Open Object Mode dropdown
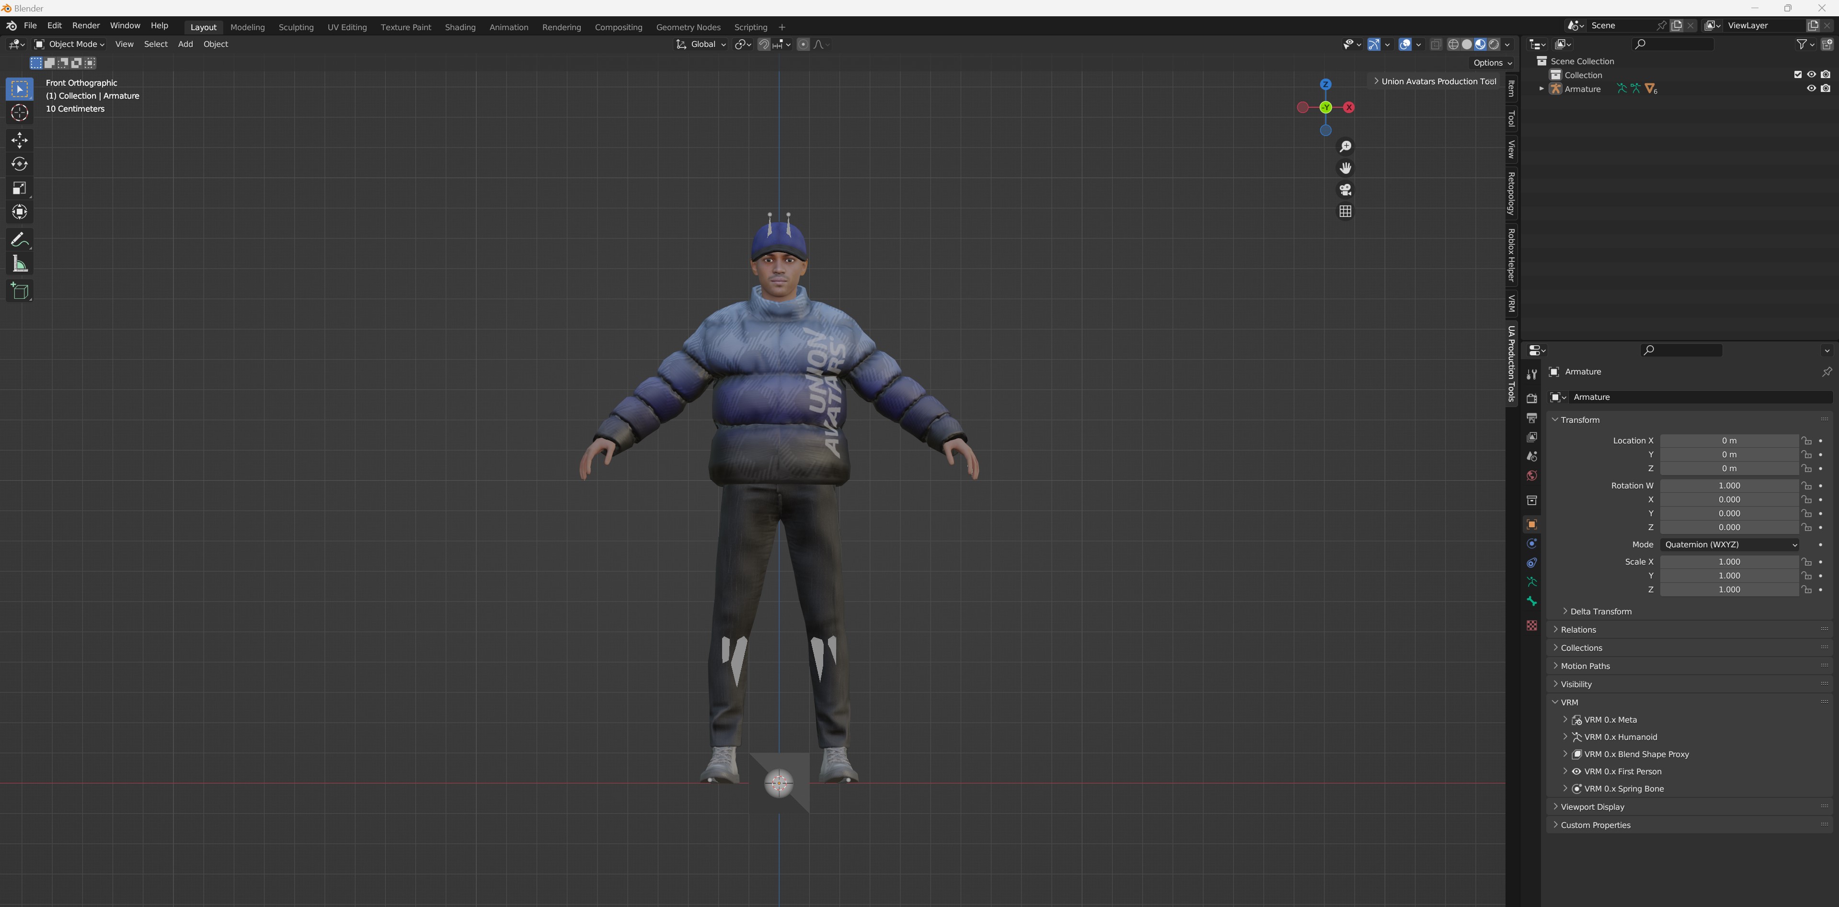The width and height of the screenshot is (1839, 907). click(70, 44)
